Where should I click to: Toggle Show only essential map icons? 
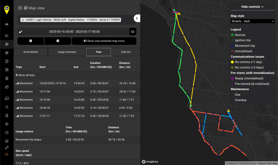tap(104, 41)
